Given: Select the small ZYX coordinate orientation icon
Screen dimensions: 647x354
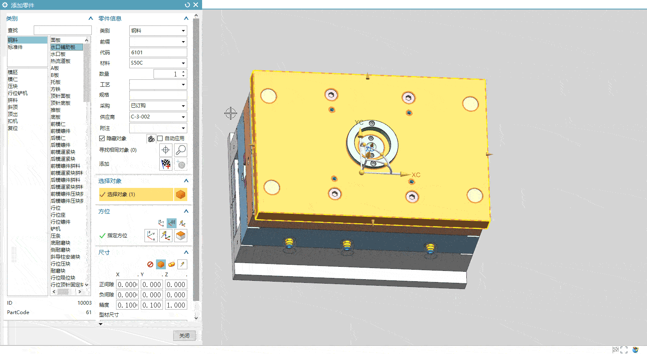Looking at the screenshot, I should 161,223.
